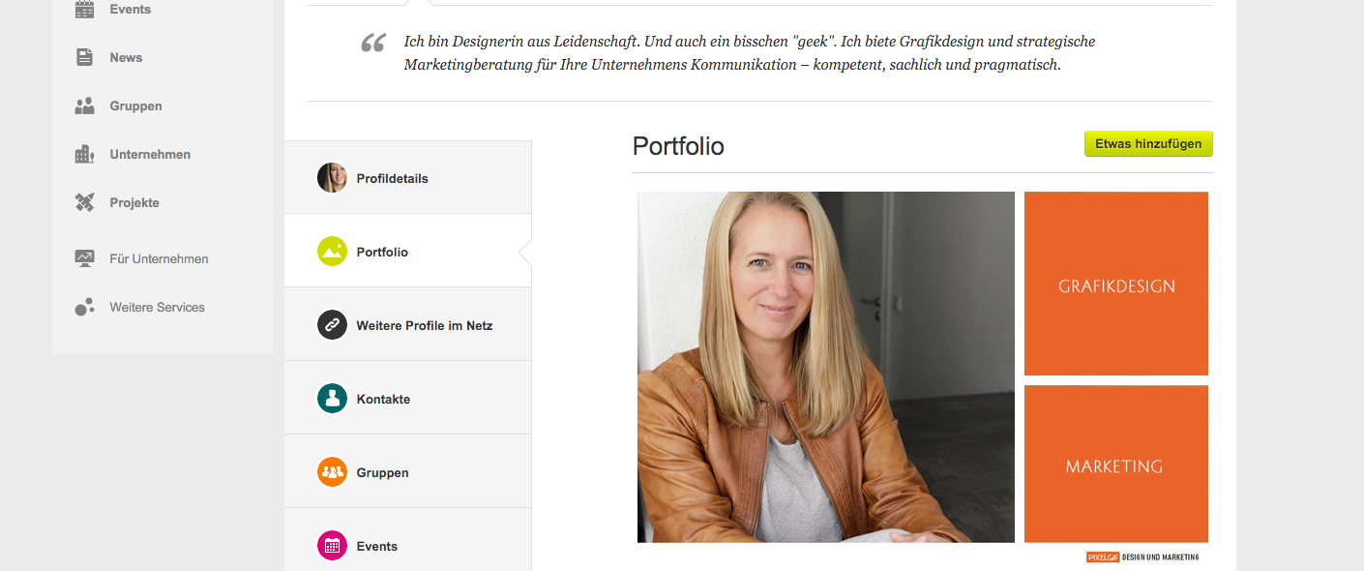
Task: Click the green Portfolio image icon
Action: 332,252
